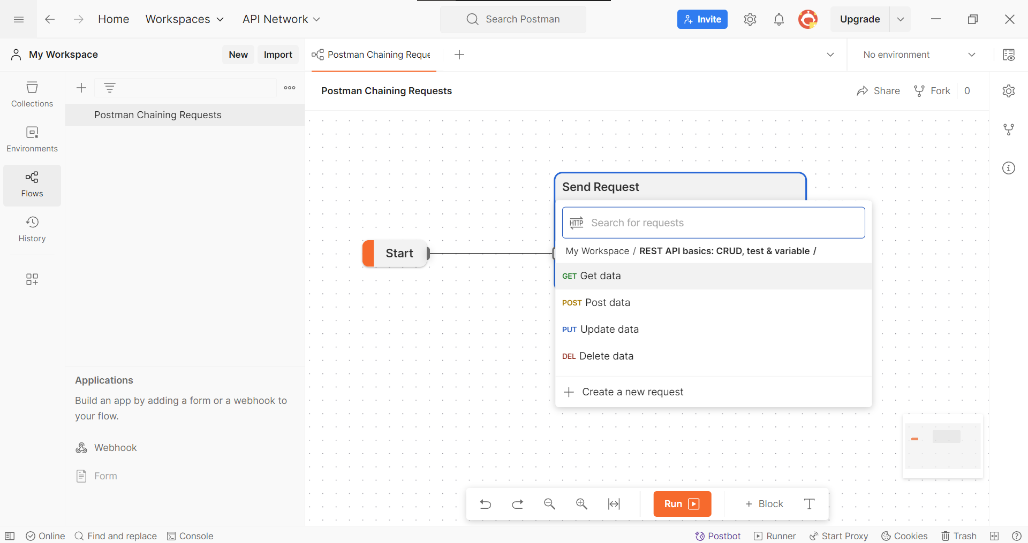Image resolution: width=1028 pixels, height=543 pixels.
Task: Expand the Workspaces dropdown
Action: pyautogui.click(x=185, y=19)
